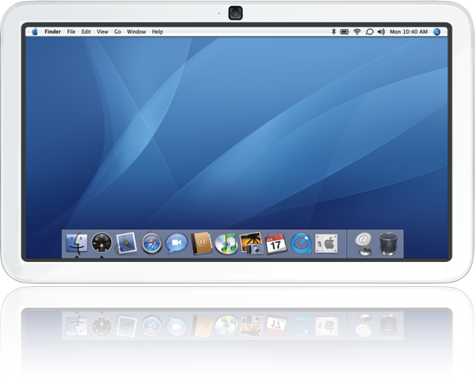The width and height of the screenshot is (475, 385).
Task: Click the iChat speech bubble status icon
Action: point(369,32)
